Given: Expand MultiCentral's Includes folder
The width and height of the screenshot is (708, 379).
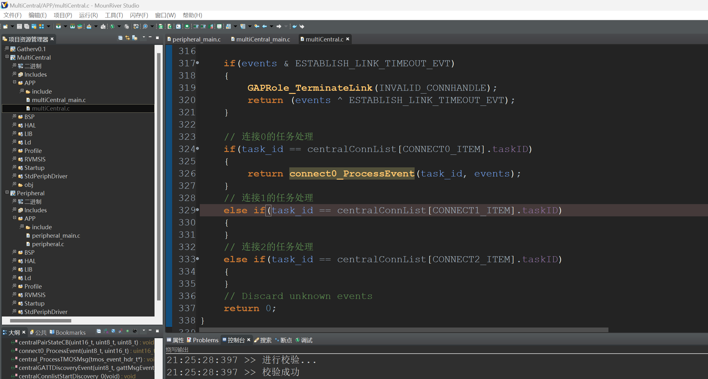Looking at the screenshot, I should click(x=14, y=74).
